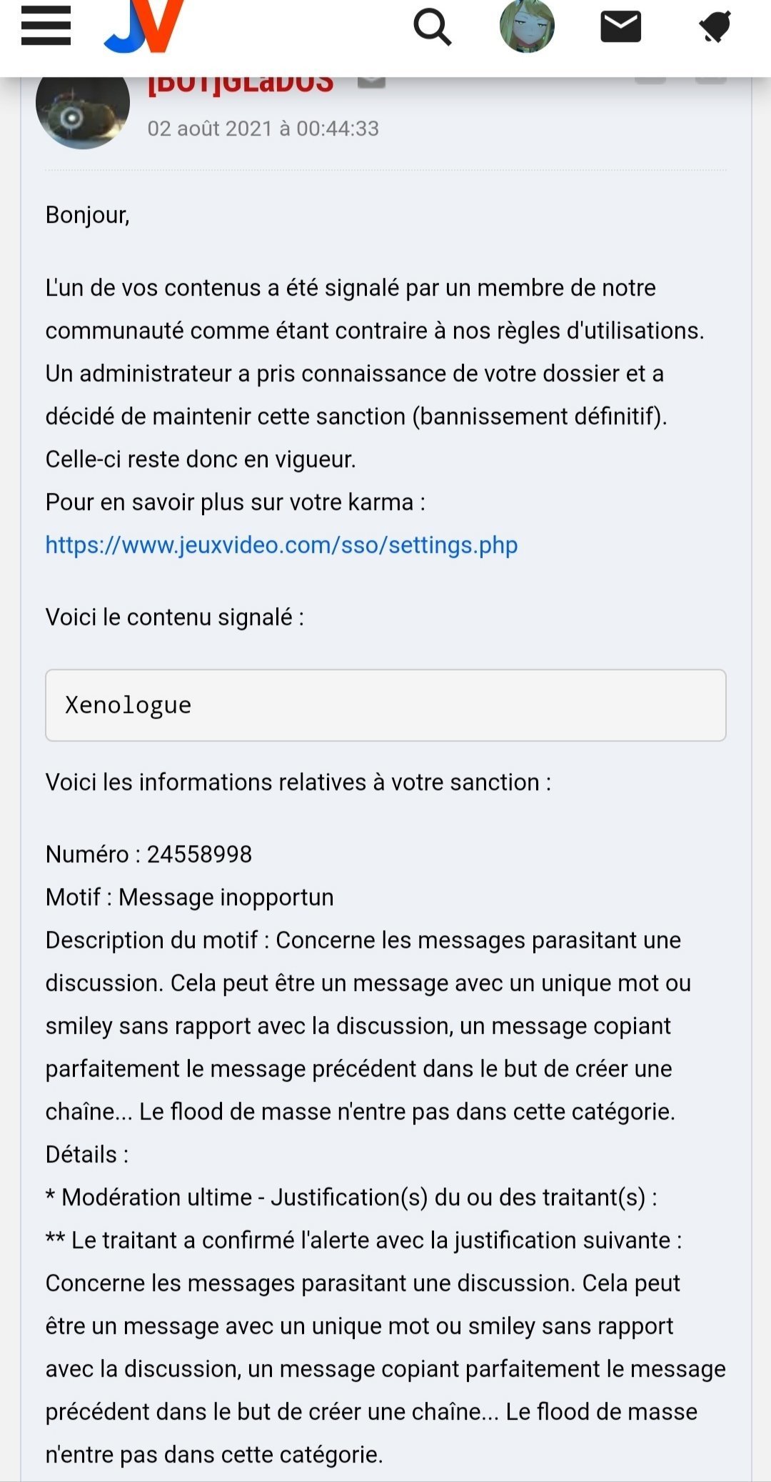This screenshot has width=771, height=1482.
Task: Click the 'Modération ultime' details line
Action: (351, 1198)
